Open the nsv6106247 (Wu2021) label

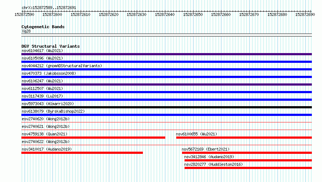point(42,81)
